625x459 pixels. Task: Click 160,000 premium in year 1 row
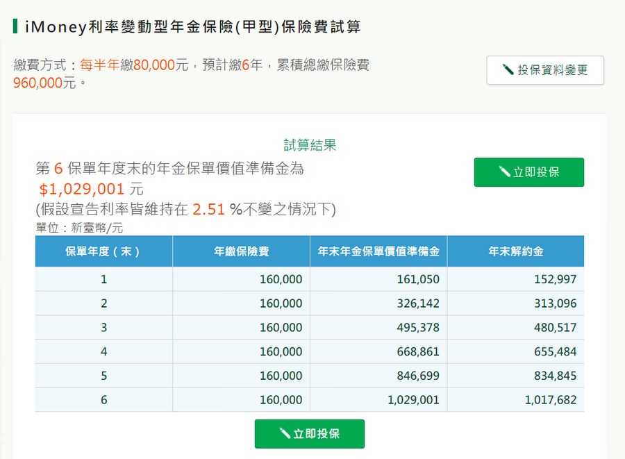(x=281, y=279)
